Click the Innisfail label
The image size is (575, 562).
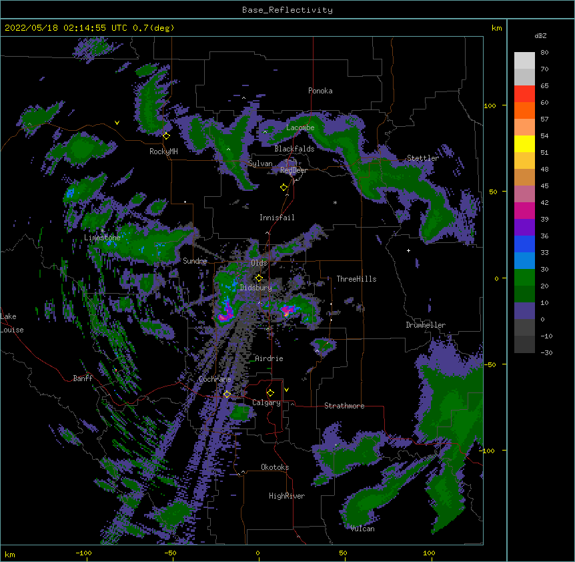click(277, 218)
